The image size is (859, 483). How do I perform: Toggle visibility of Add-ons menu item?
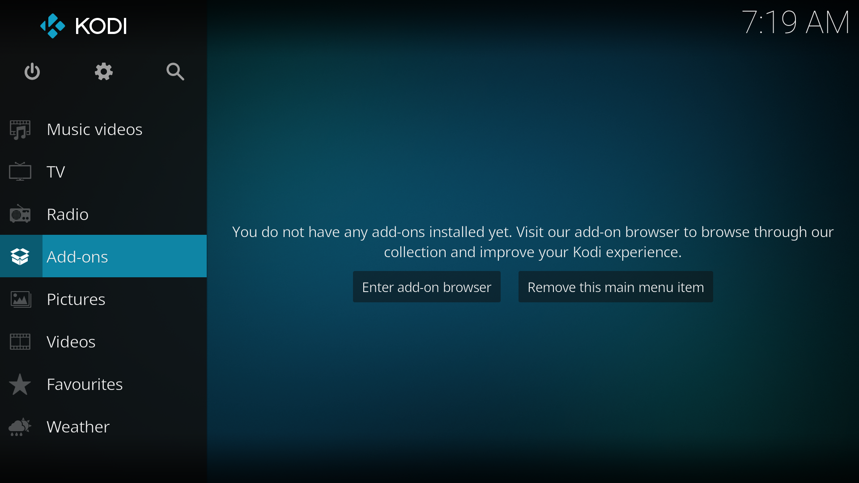click(615, 287)
